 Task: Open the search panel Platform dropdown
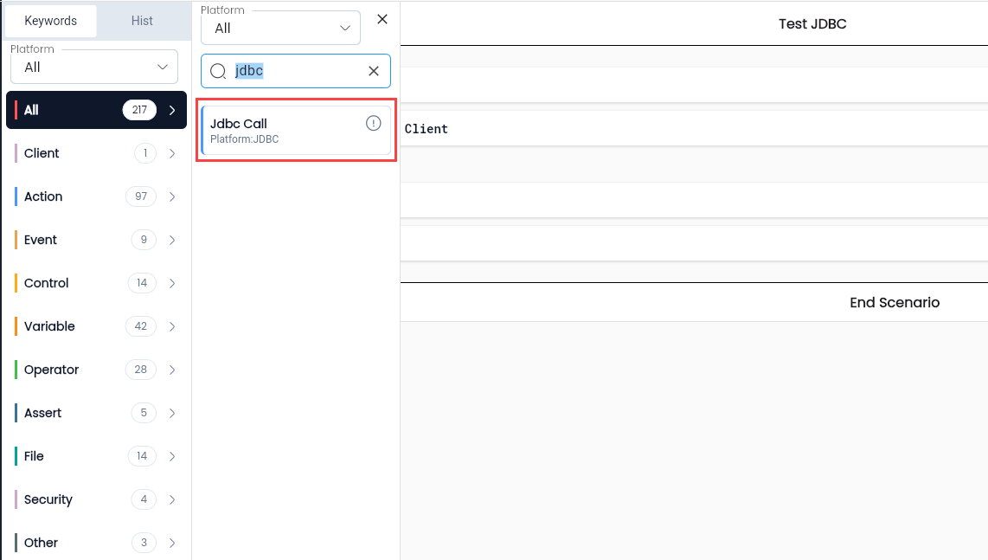[280, 28]
